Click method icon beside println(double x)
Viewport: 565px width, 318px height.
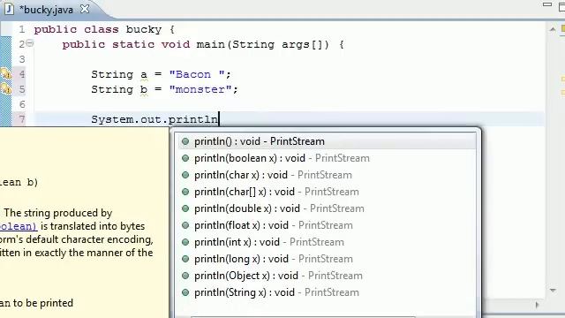[x=185, y=208]
